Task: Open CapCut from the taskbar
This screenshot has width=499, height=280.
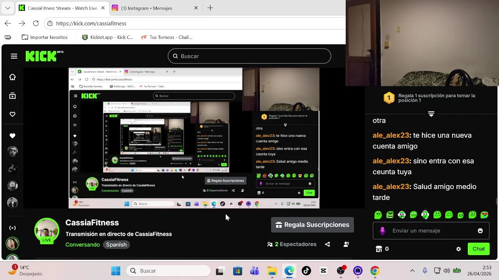Action: click(x=324, y=271)
